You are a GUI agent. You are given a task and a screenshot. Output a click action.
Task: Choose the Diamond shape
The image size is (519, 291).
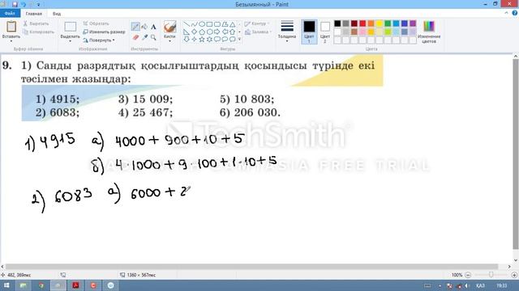(x=194, y=32)
